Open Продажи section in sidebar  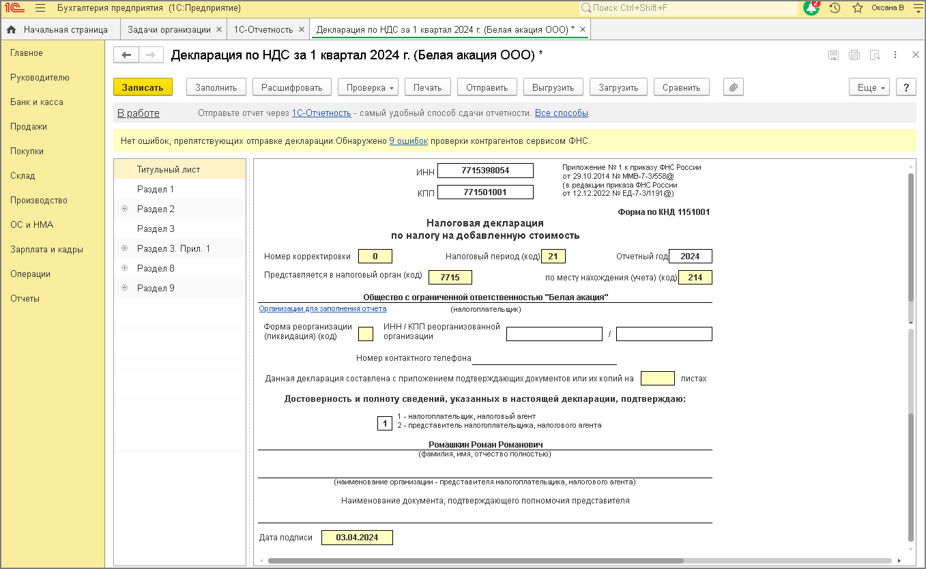point(29,127)
